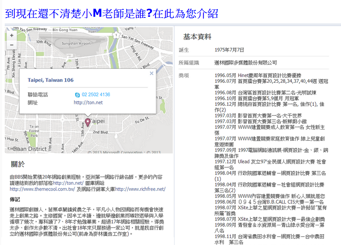Click the 所屬組織 field label
This screenshot has height=245, width=341.
189,63
